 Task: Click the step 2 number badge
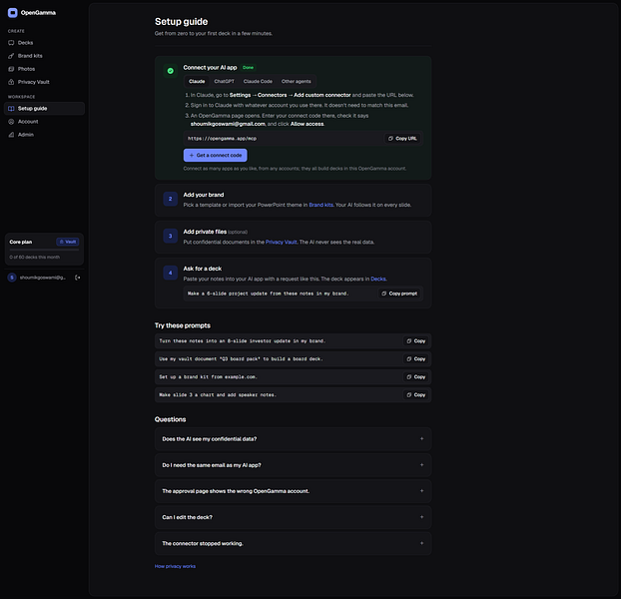[x=171, y=199]
